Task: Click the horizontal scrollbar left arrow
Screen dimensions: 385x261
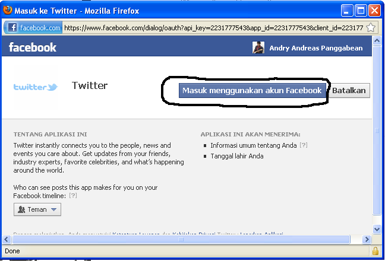Action: 7,239
